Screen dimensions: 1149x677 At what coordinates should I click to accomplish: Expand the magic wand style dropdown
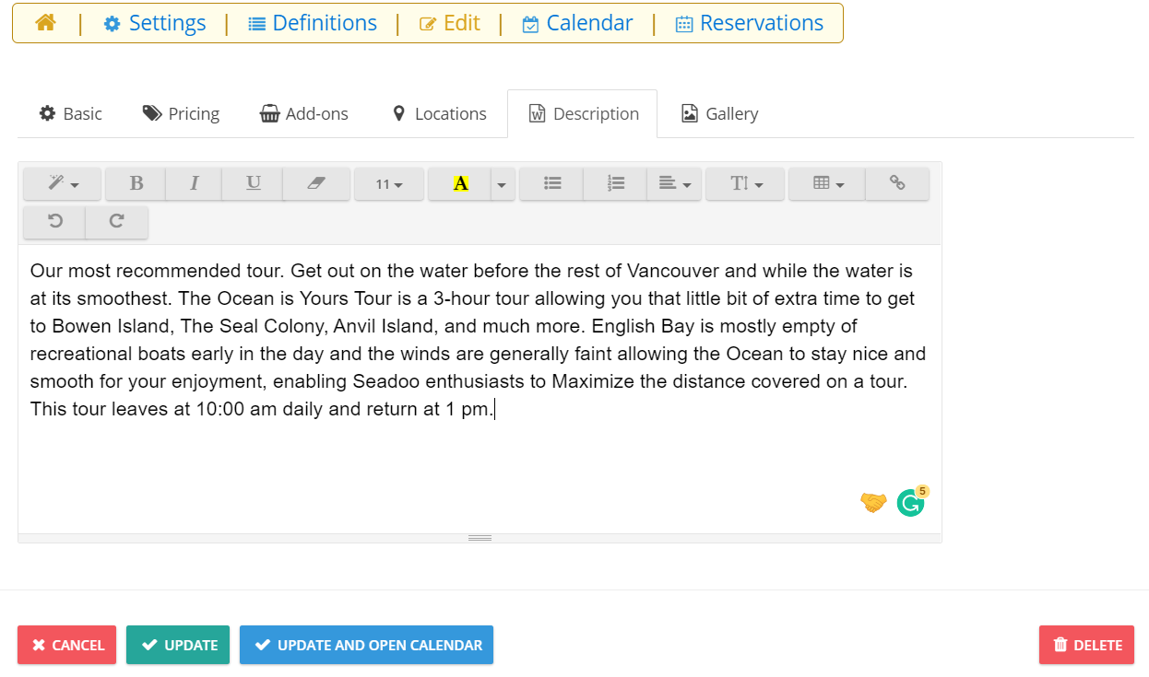tap(63, 183)
